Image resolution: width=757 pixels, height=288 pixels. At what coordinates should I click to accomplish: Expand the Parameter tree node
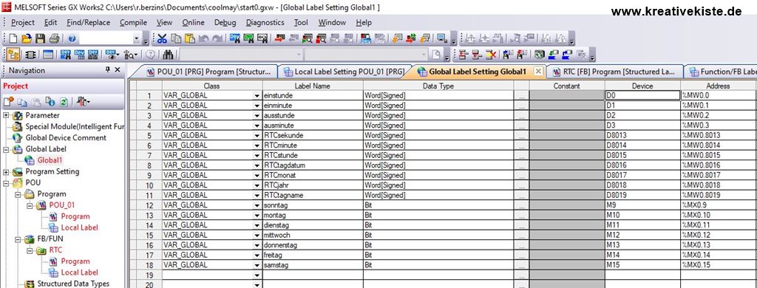tap(6, 116)
